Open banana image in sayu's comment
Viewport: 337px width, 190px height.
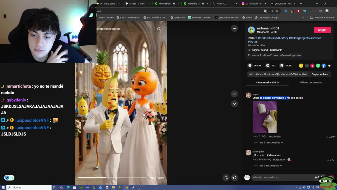(265, 117)
